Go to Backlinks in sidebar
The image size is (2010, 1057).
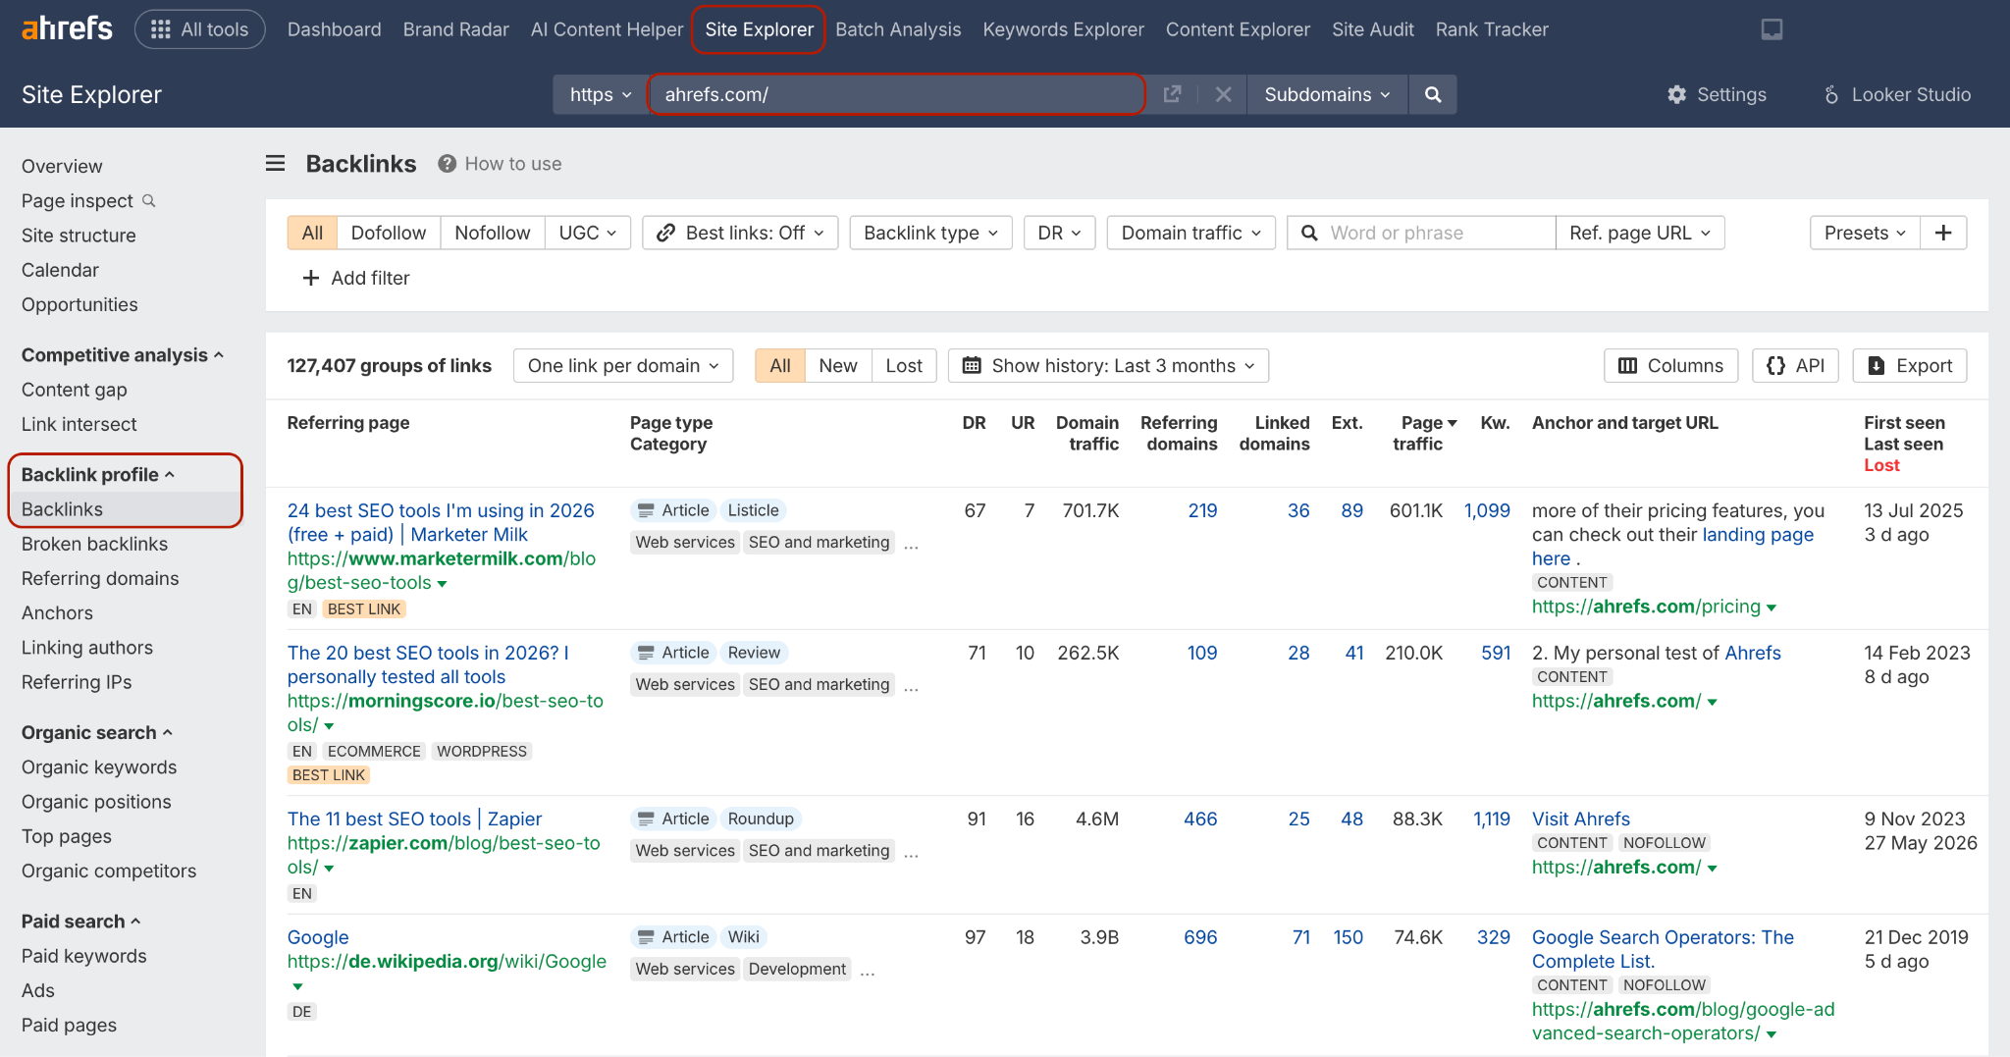click(62, 509)
